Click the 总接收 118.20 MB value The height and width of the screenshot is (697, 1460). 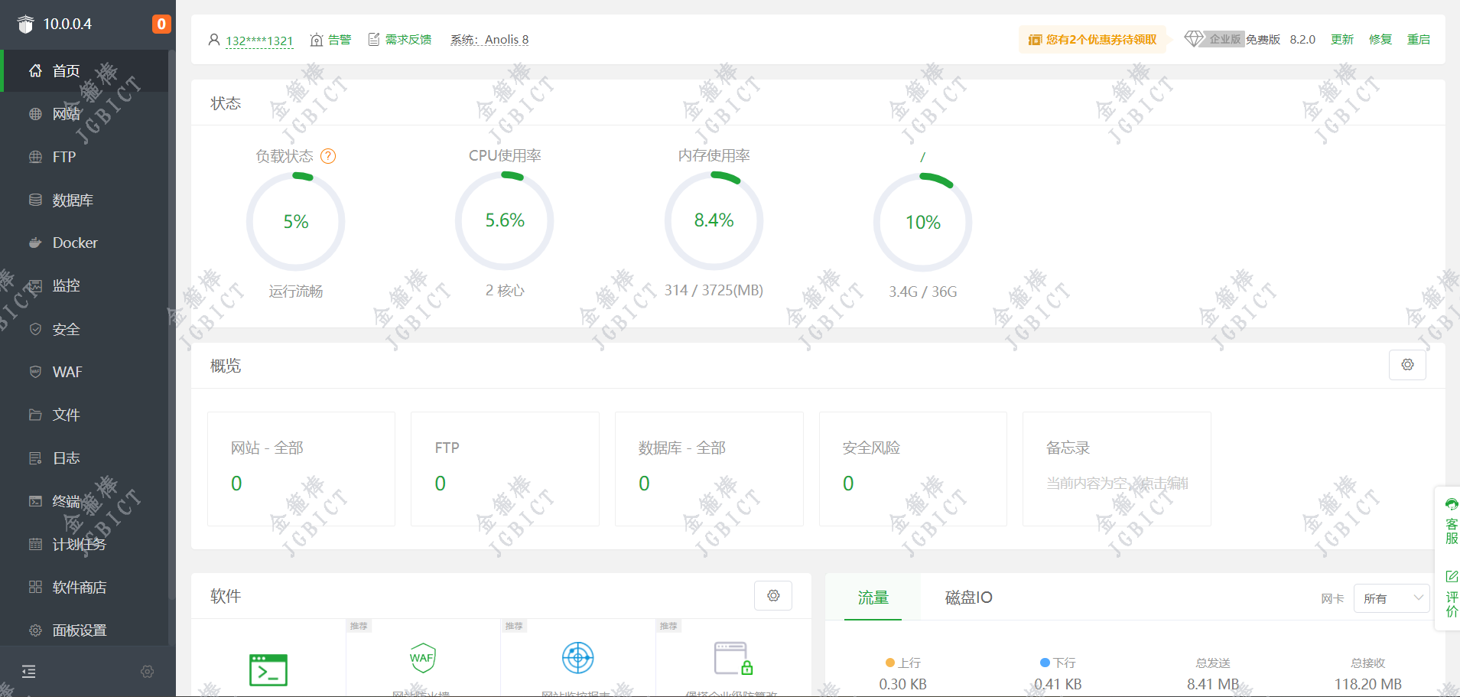1368,684
